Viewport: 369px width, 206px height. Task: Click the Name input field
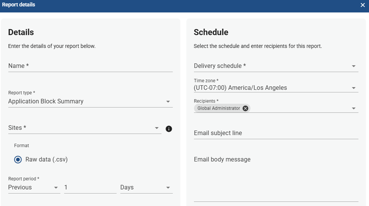[91, 66]
